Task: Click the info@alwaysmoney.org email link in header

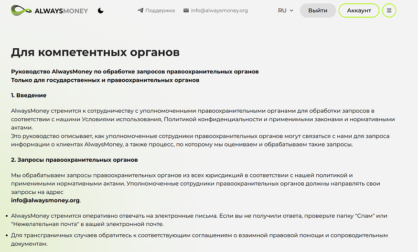Action: (x=215, y=10)
